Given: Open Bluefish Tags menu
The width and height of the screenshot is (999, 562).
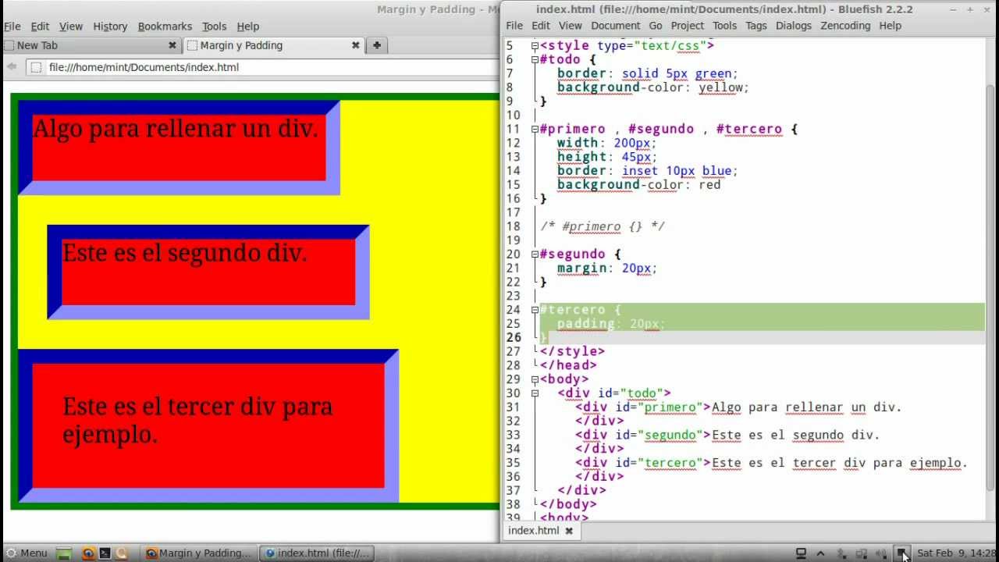Looking at the screenshot, I should tap(756, 26).
